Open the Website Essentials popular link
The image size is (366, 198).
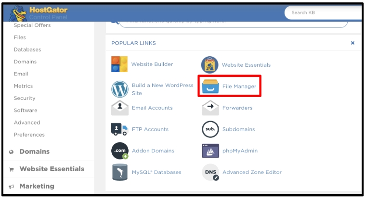246,65
